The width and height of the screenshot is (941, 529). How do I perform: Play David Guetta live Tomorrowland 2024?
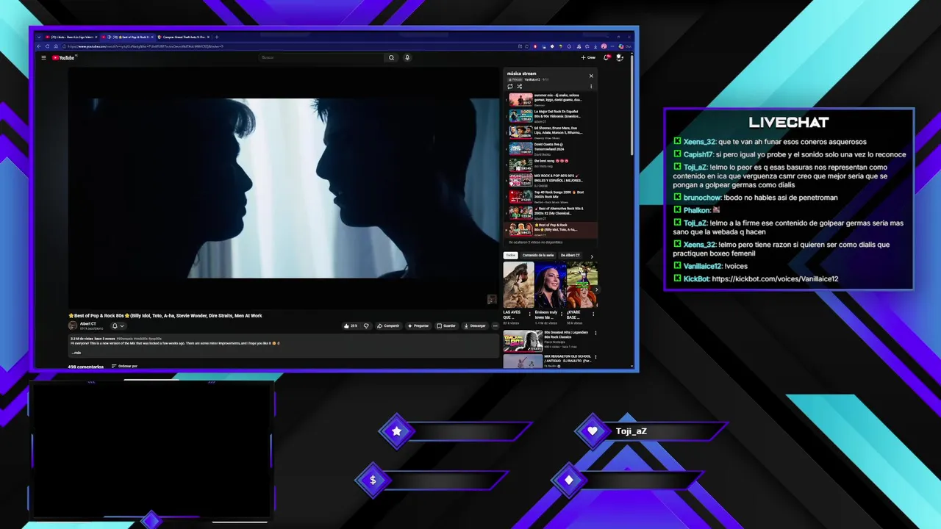click(551, 148)
